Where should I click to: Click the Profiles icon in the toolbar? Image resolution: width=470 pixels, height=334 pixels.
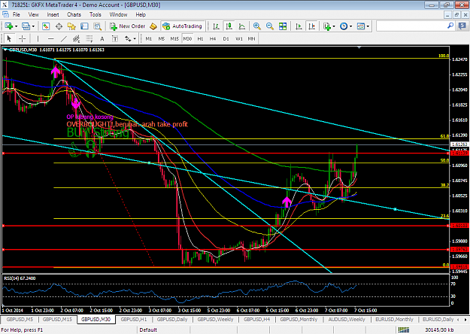[26, 26]
